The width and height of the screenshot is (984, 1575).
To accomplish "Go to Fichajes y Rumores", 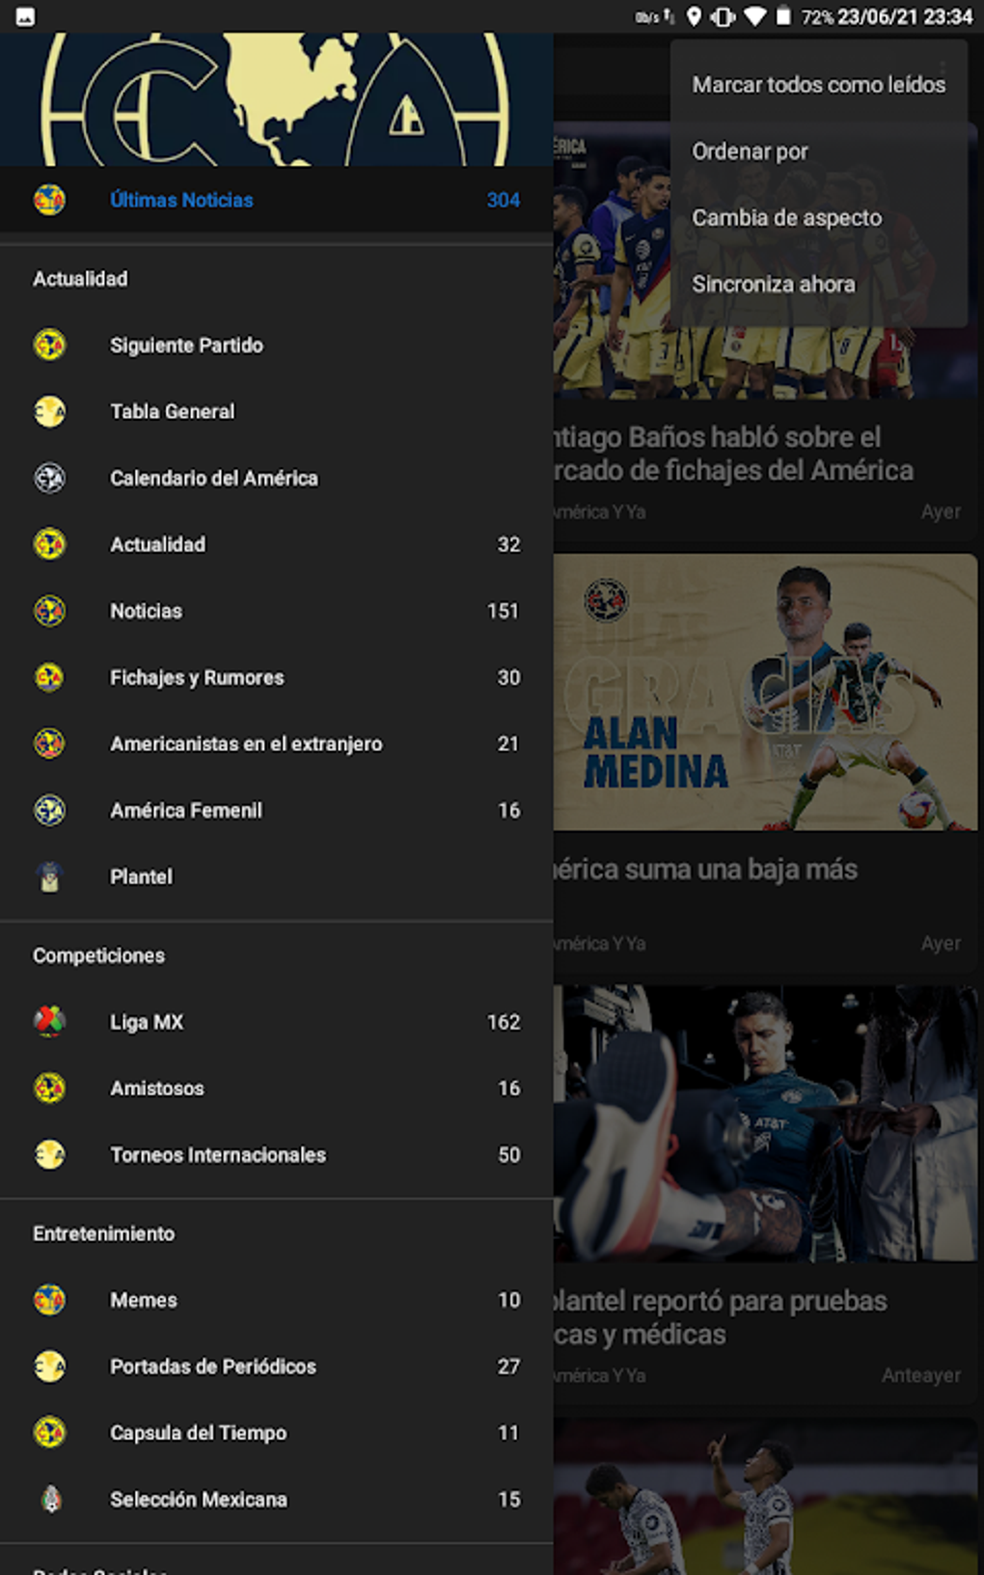I will pos(197,677).
